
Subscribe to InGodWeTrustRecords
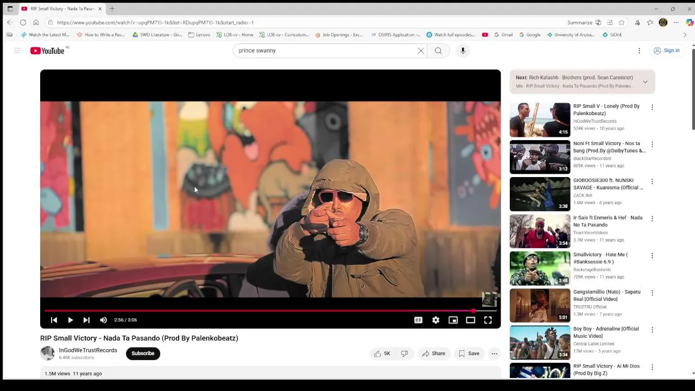(x=143, y=354)
